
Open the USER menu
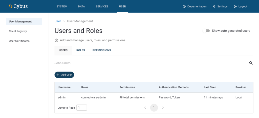click(122, 6)
